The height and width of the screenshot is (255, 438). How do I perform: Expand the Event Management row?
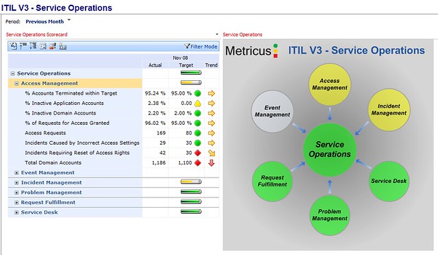16,173
